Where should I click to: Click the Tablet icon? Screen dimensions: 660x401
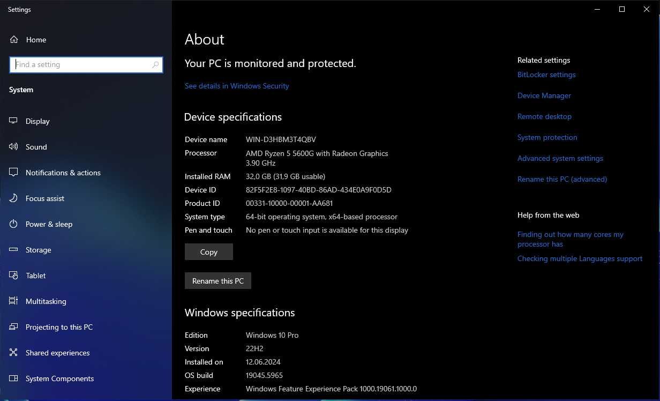coord(14,276)
